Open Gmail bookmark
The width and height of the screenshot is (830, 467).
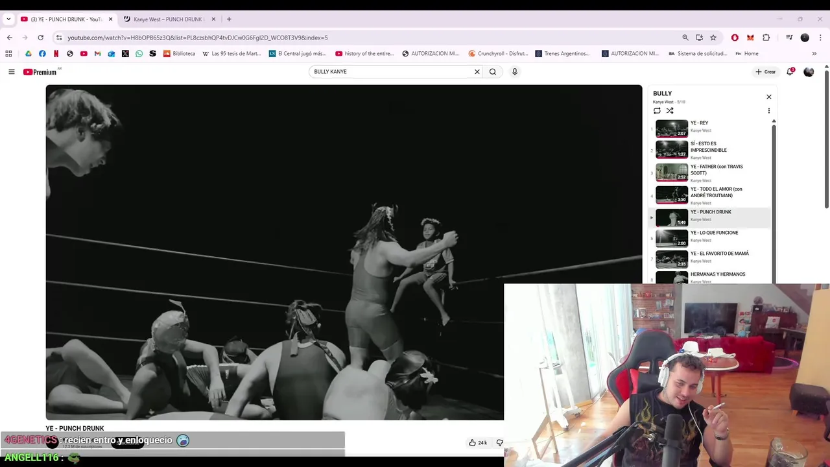(x=97, y=54)
